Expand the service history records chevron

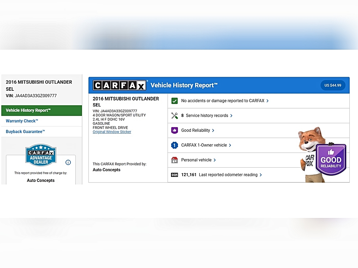pyautogui.click(x=231, y=116)
